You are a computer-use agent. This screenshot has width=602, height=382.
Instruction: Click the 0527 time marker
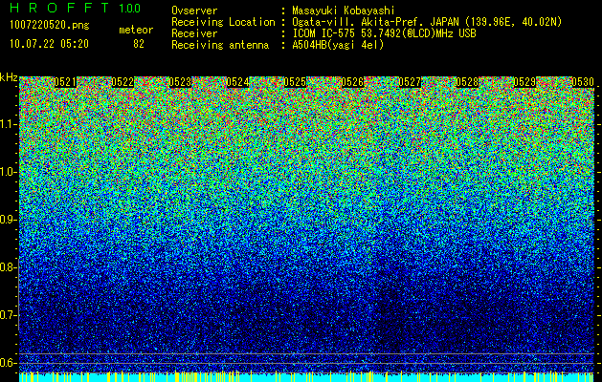click(x=410, y=82)
